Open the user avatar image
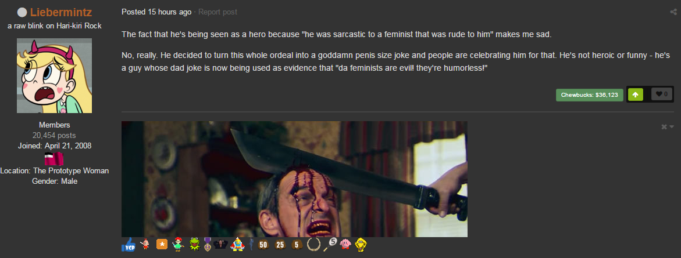Screen dimensions: 681x258 click(54, 76)
